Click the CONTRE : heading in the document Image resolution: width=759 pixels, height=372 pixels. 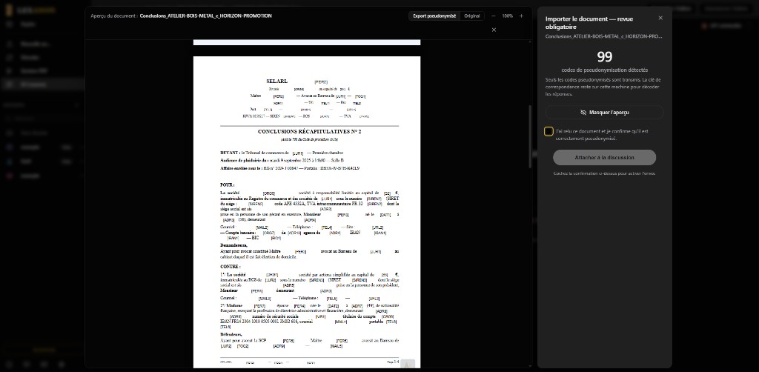tap(230, 267)
